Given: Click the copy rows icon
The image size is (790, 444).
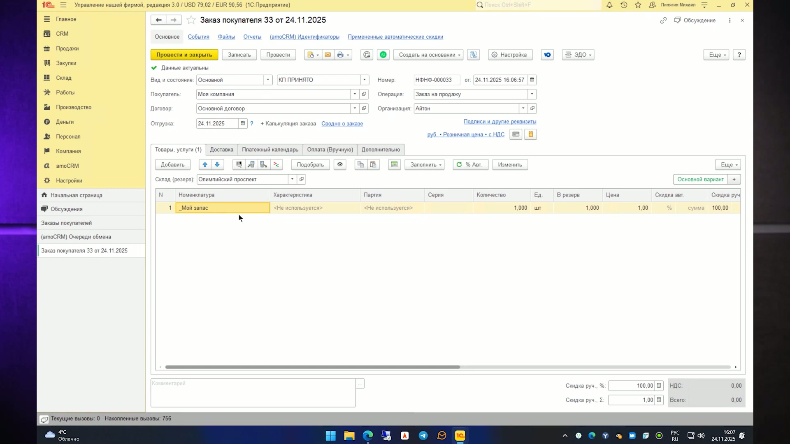Looking at the screenshot, I should coord(361,164).
